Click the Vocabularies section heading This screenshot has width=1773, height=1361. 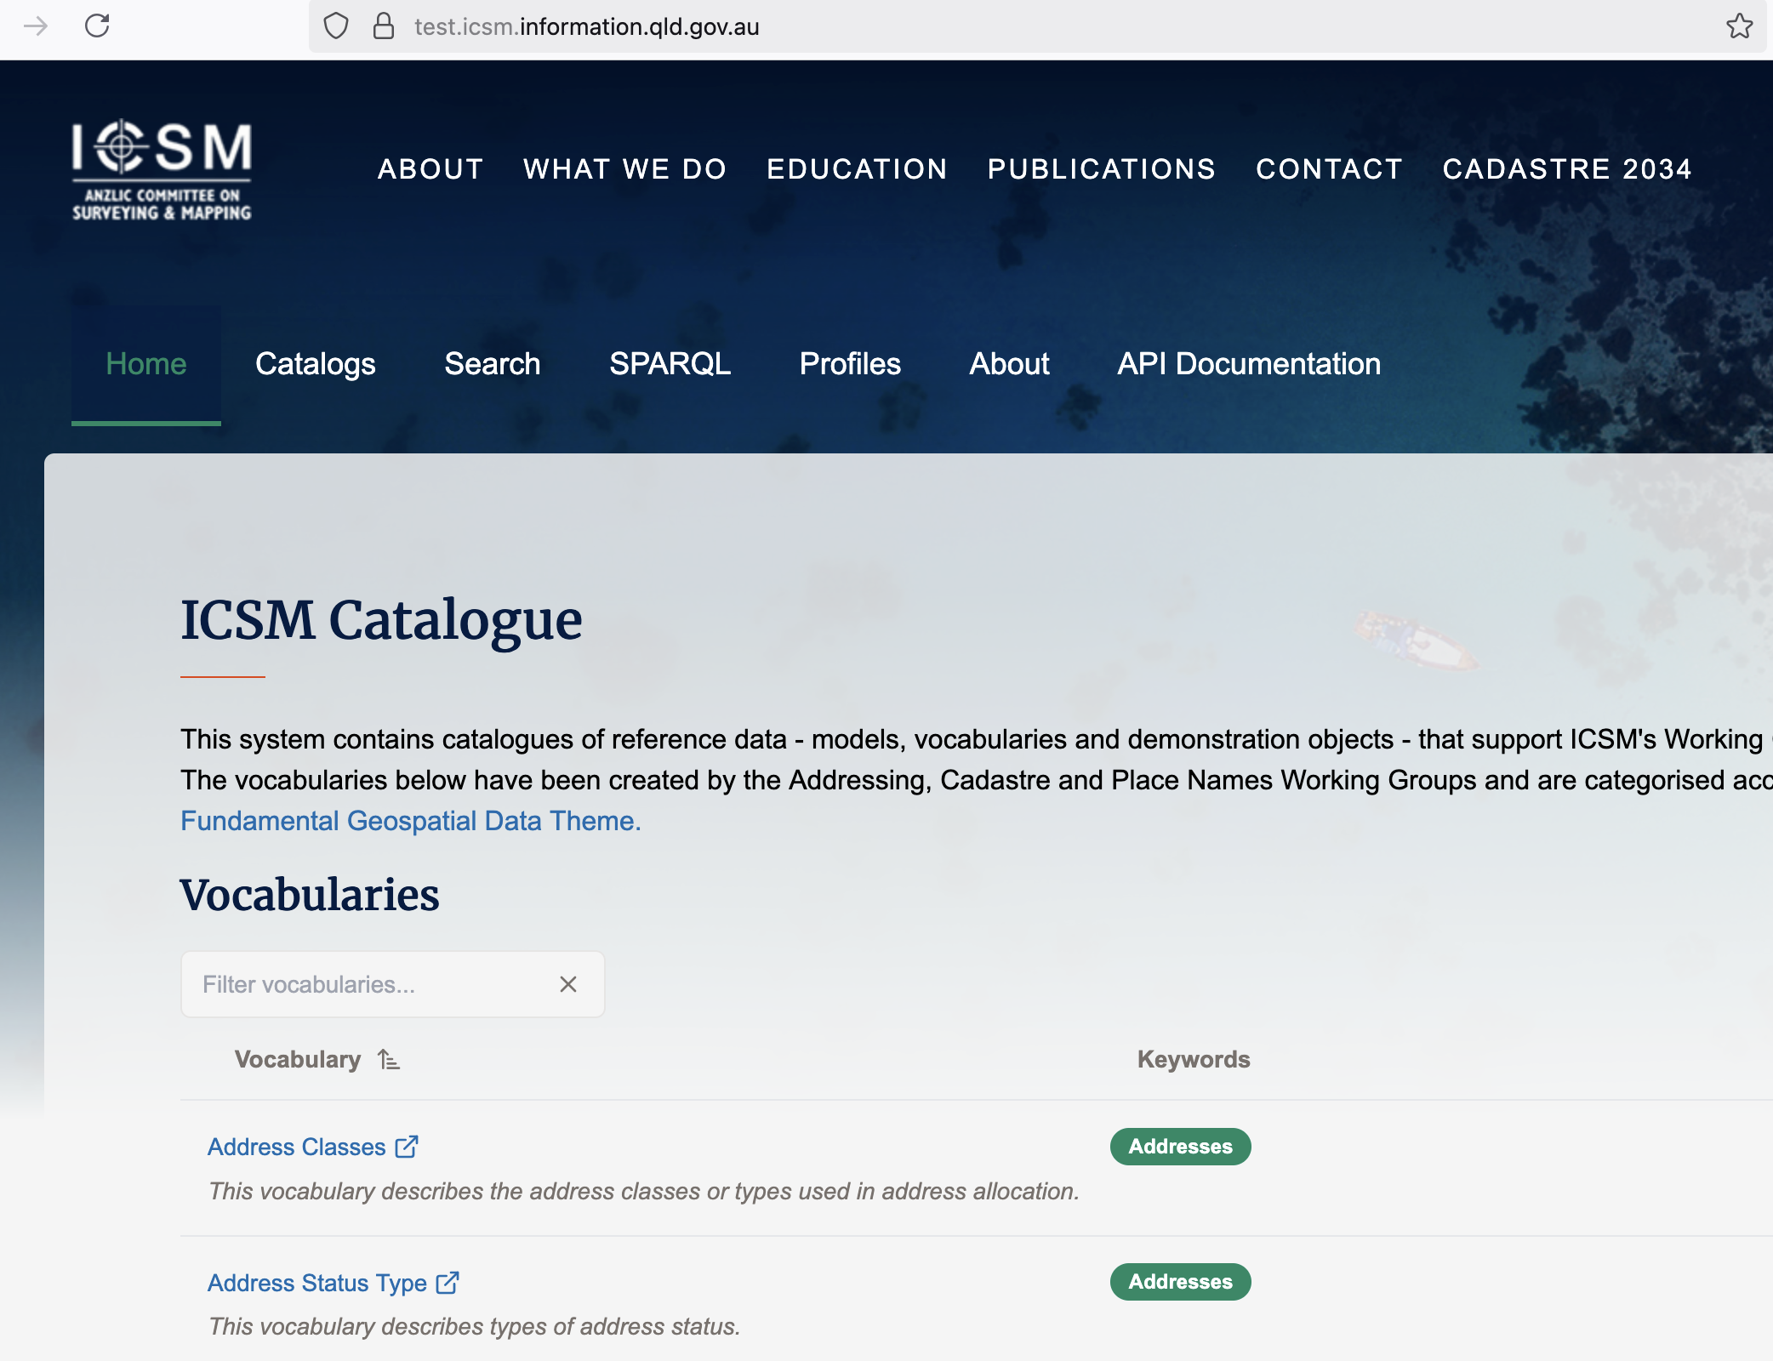point(310,895)
